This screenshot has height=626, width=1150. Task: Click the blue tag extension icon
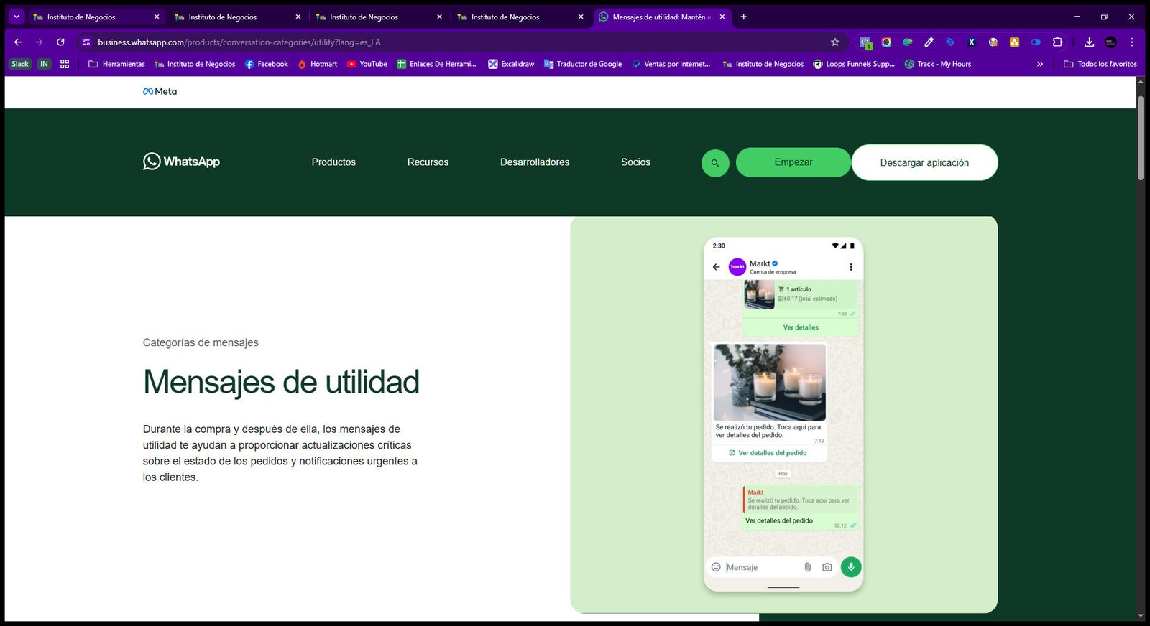[x=950, y=42]
